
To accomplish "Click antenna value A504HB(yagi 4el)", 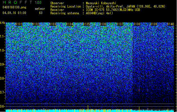I will tap(99, 13).
